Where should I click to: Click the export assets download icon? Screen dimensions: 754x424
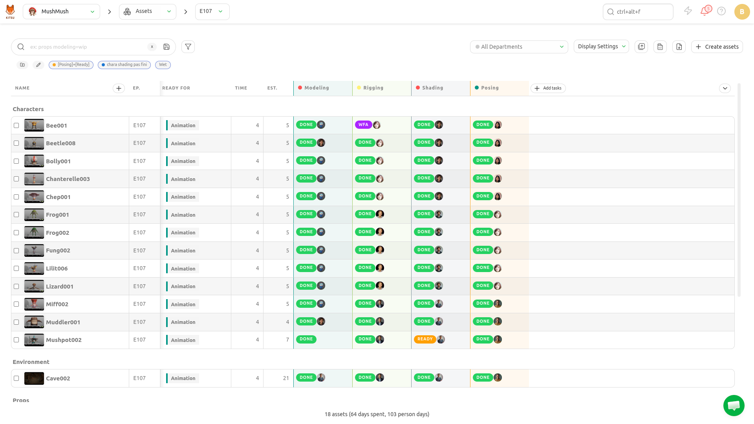click(679, 47)
